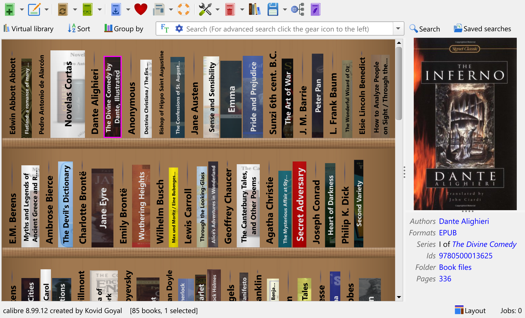525x318 pixels.
Task: Open the purple Edit book icon
Action: (x=315, y=10)
